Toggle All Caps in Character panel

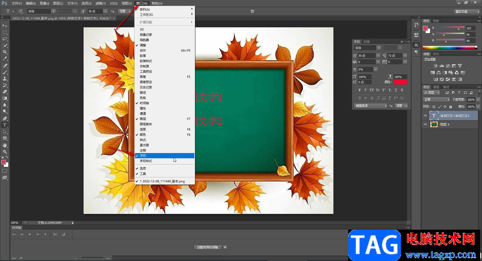372,90
